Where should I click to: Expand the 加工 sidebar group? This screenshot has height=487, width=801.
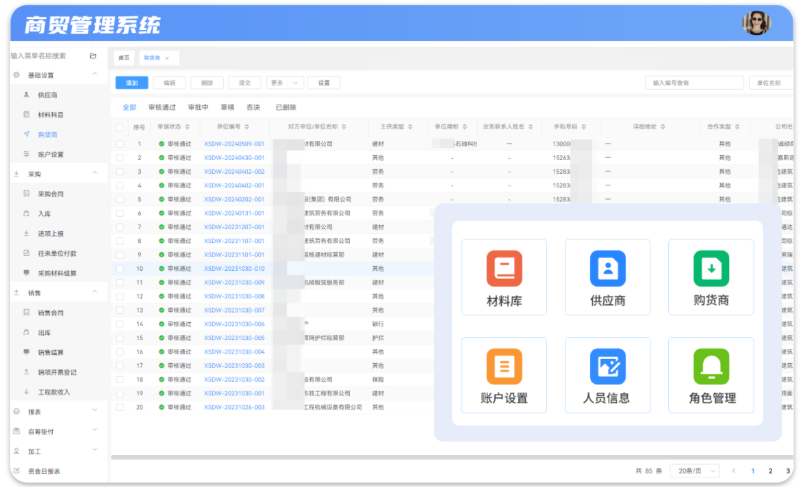[94, 450]
